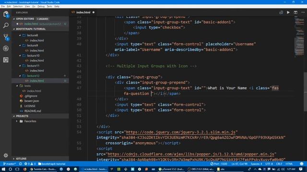307x172 pixels.
Task: Open the bower.json file
Action: tap(31, 101)
